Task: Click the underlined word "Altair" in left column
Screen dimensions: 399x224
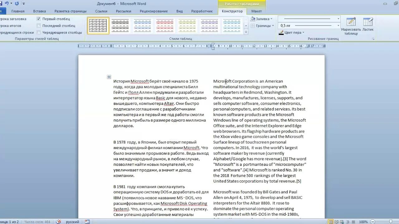Action: tap(169, 104)
